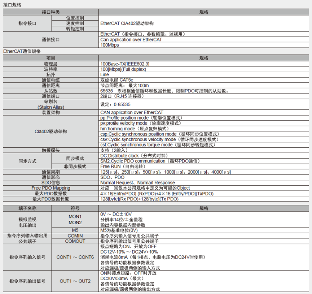Click the 转矩控制 table cell

coord(75,29)
